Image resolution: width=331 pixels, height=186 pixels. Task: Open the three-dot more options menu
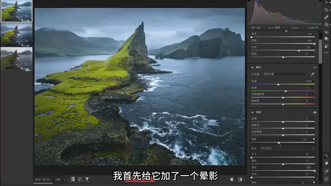pos(326,53)
